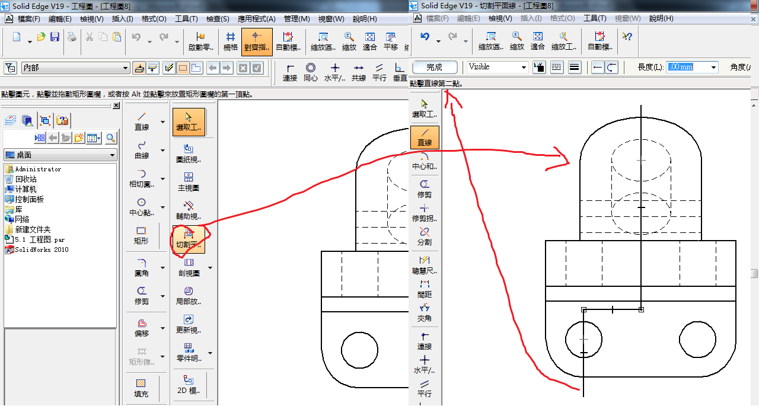Click the 長度(L) length input field
Viewport: 759px width, 406px height.
point(687,67)
